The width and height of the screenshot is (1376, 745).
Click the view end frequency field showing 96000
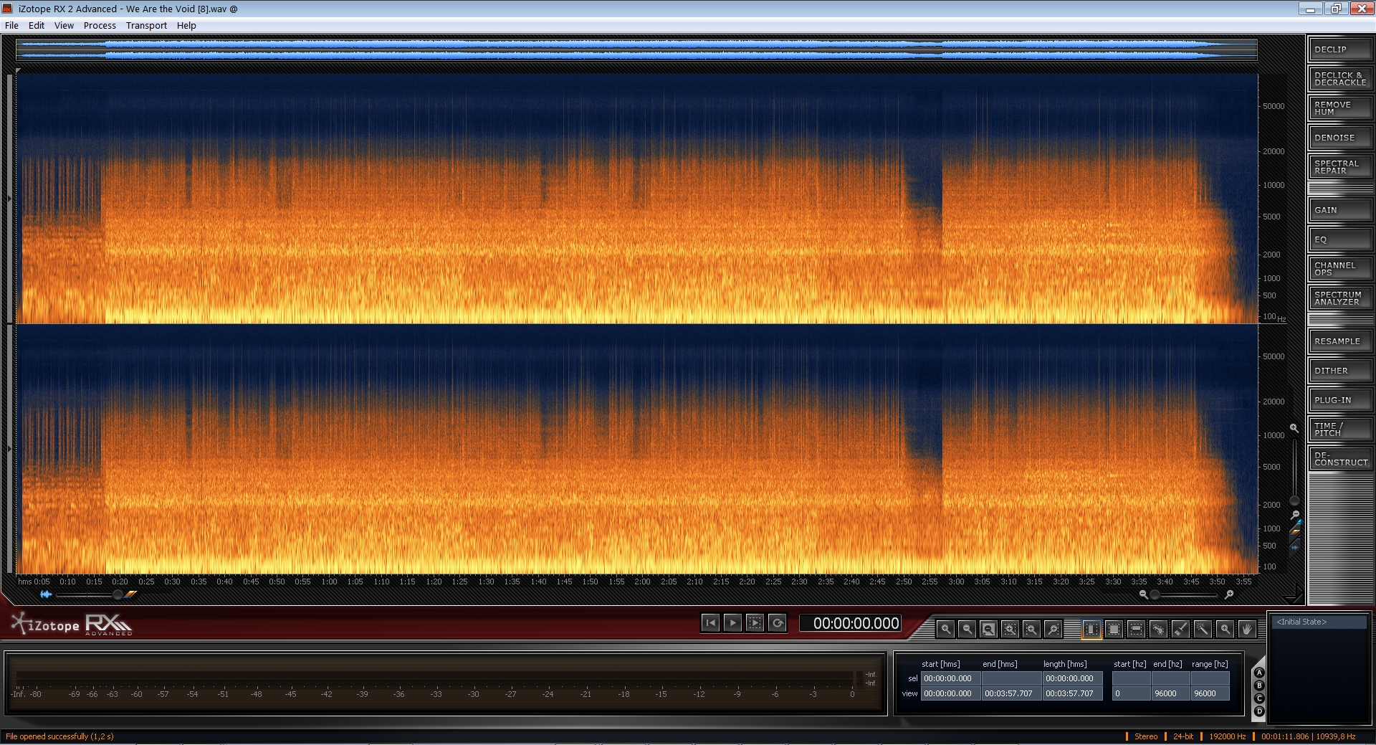[x=1170, y=693]
